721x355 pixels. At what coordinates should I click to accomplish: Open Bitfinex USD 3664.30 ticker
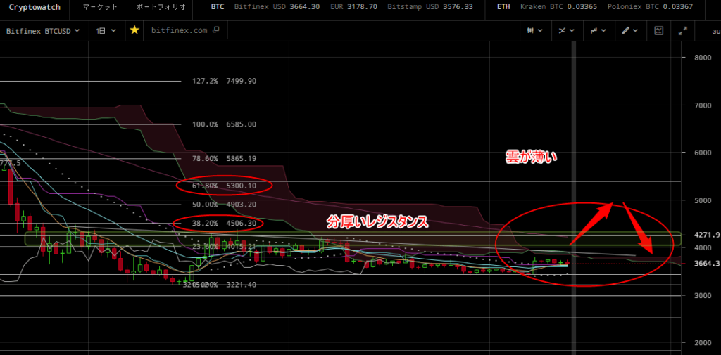click(277, 7)
